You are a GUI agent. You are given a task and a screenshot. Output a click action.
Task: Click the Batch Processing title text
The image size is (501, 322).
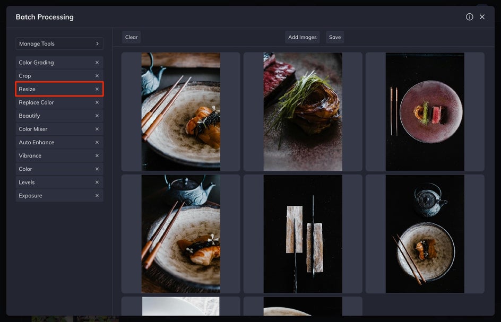(45, 17)
